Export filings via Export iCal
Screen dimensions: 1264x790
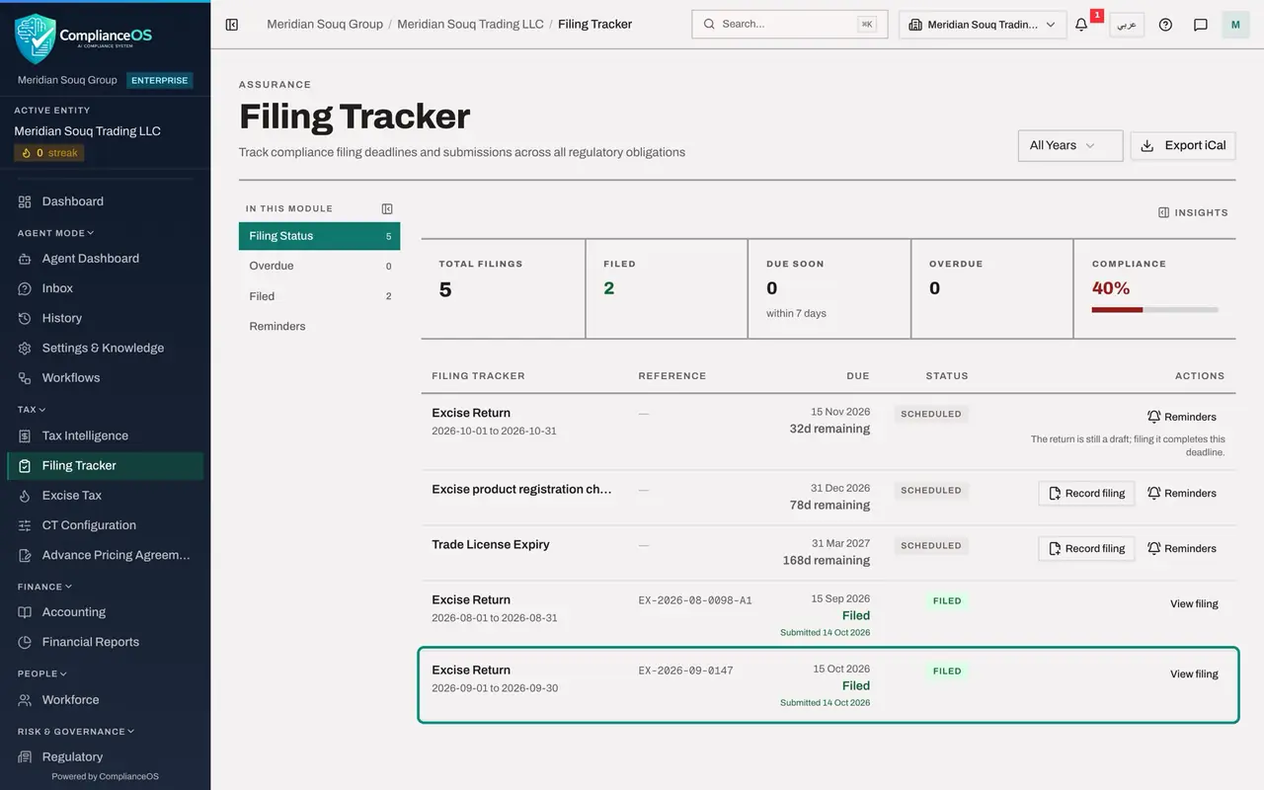[x=1183, y=145]
